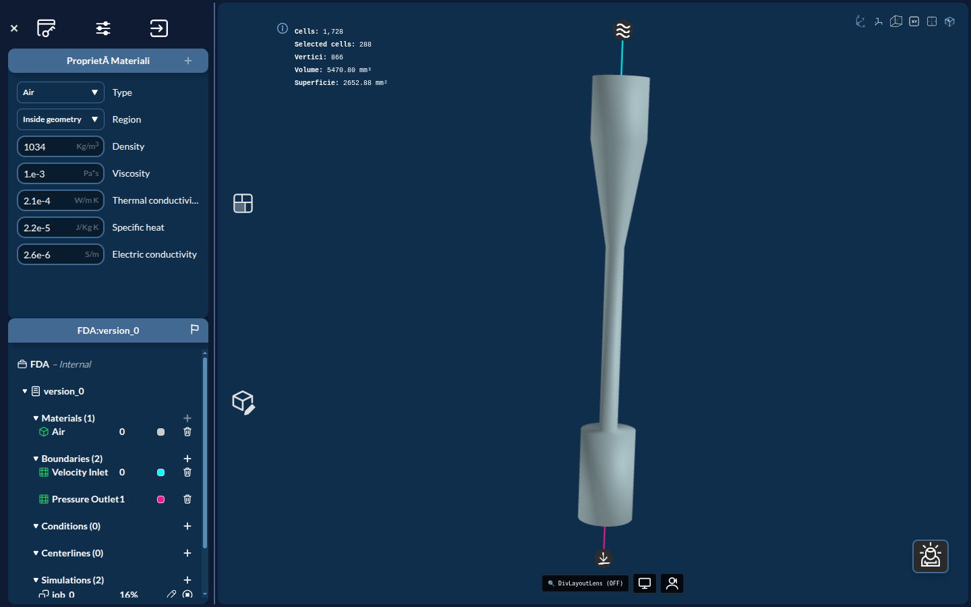Delete the Velocity Inlet boundary

(x=187, y=472)
